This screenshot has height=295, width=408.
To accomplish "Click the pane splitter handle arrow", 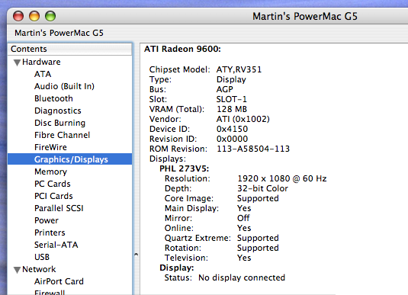I will pyautogui.click(x=136, y=255).
